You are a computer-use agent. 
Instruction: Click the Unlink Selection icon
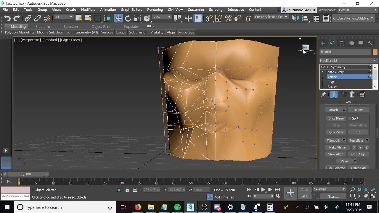(37, 18)
